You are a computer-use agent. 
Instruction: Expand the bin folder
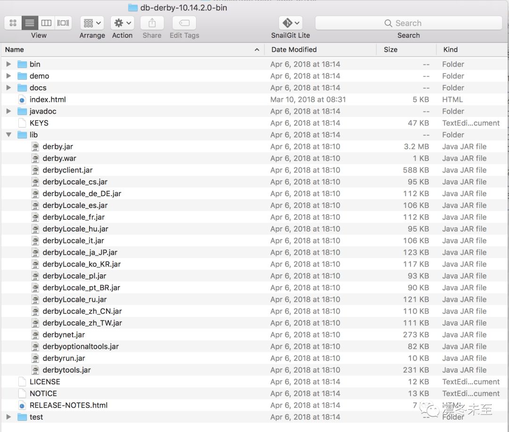[9, 64]
